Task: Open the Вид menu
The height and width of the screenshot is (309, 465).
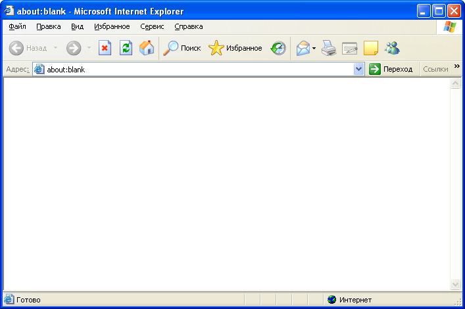Action: pos(78,27)
